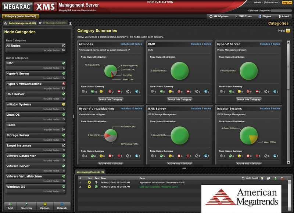294x213 pixels.
Task: Click the Database Usage progress bar
Action: [x=281, y=11]
